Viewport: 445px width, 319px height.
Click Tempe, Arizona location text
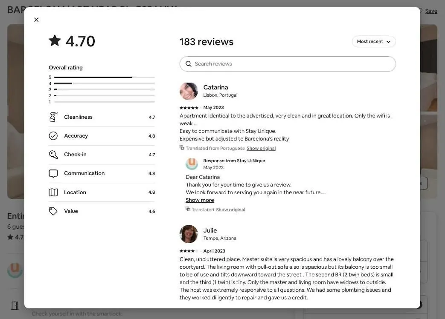coord(220,238)
